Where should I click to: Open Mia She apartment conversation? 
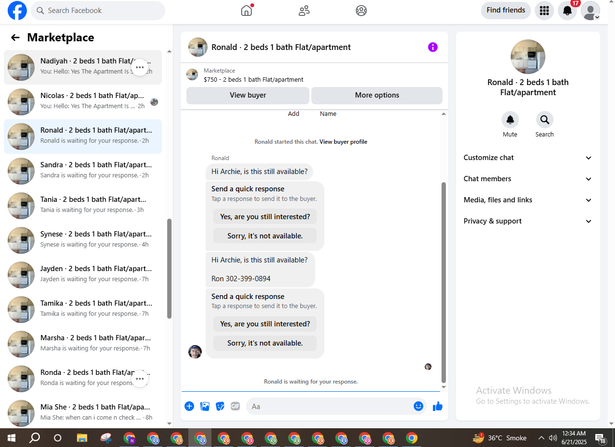pyautogui.click(x=83, y=413)
